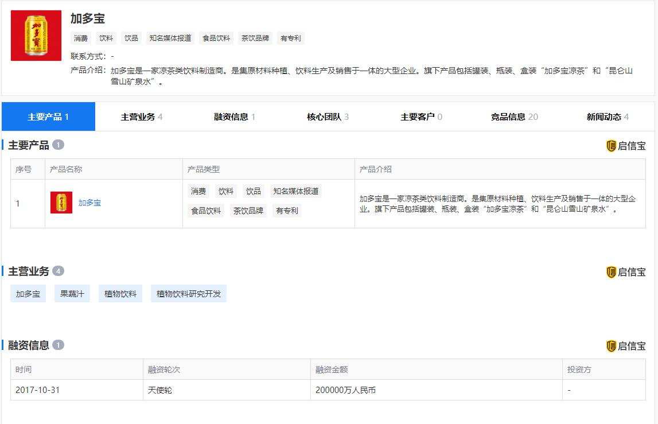The width and height of the screenshot is (658, 424).
Task: Select the 消费 tag under company name
Action: pos(80,38)
